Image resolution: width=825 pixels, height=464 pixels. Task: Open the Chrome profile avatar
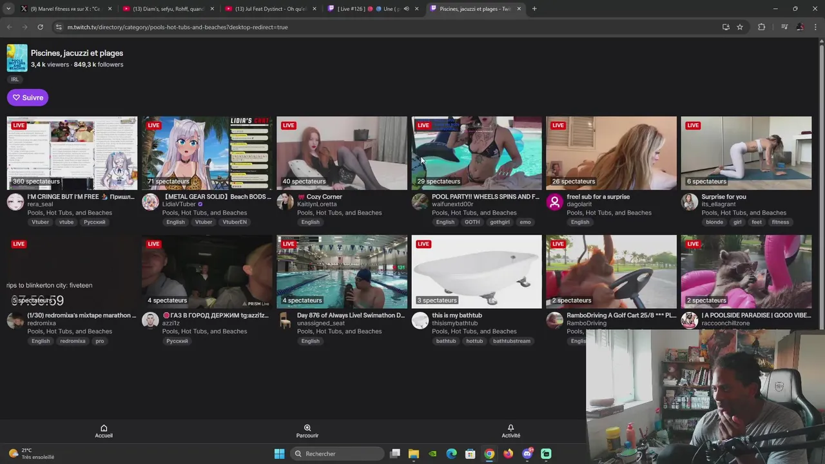tap(800, 27)
